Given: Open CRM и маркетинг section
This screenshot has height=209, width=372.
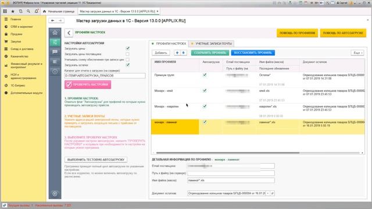Looking at the screenshot, I should 22,27.
